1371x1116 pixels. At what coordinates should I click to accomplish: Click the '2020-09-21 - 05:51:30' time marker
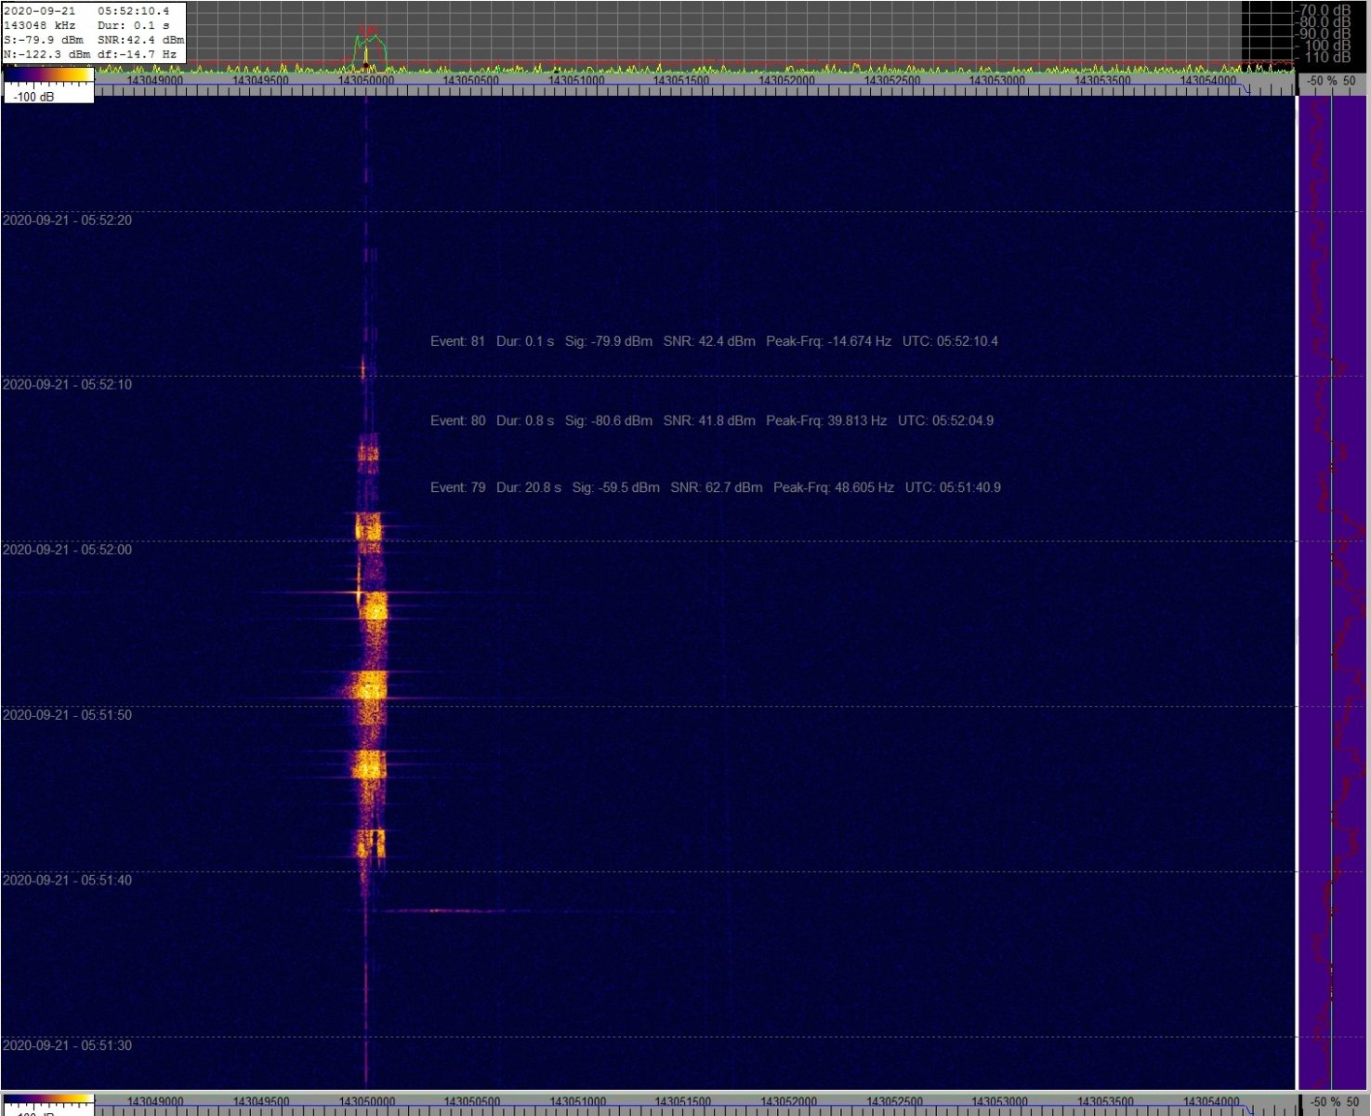(x=67, y=1045)
